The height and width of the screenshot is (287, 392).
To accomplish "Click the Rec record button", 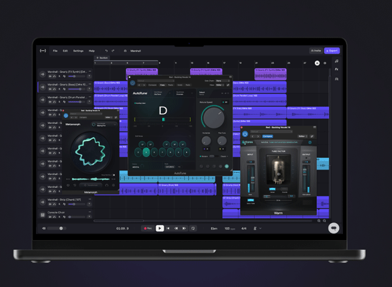I will (148, 228).
